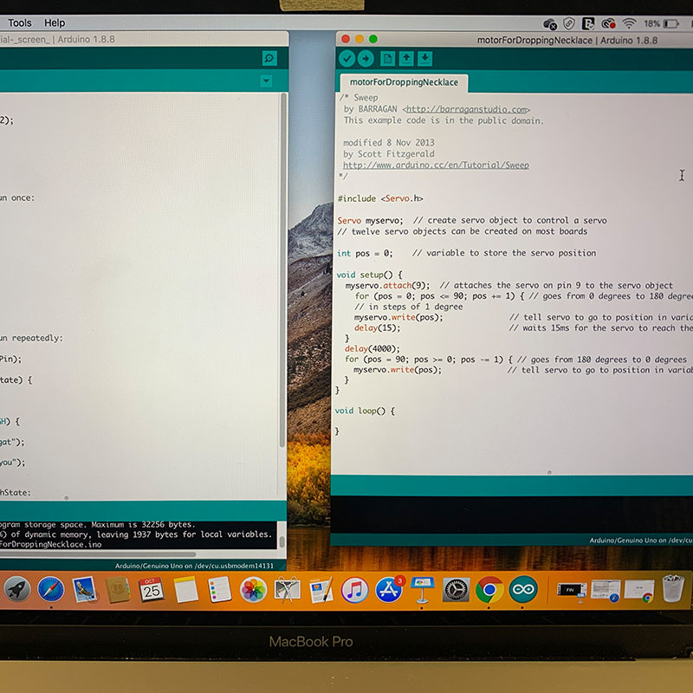Restore the minimized dark FIN window from Dock
693x693 pixels.
click(x=572, y=591)
